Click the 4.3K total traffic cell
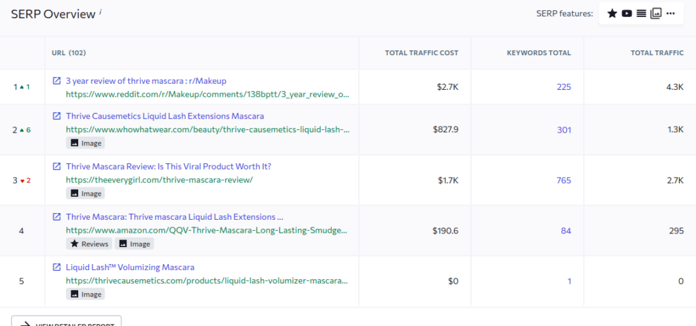 pyautogui.click(x=675, y=86)
